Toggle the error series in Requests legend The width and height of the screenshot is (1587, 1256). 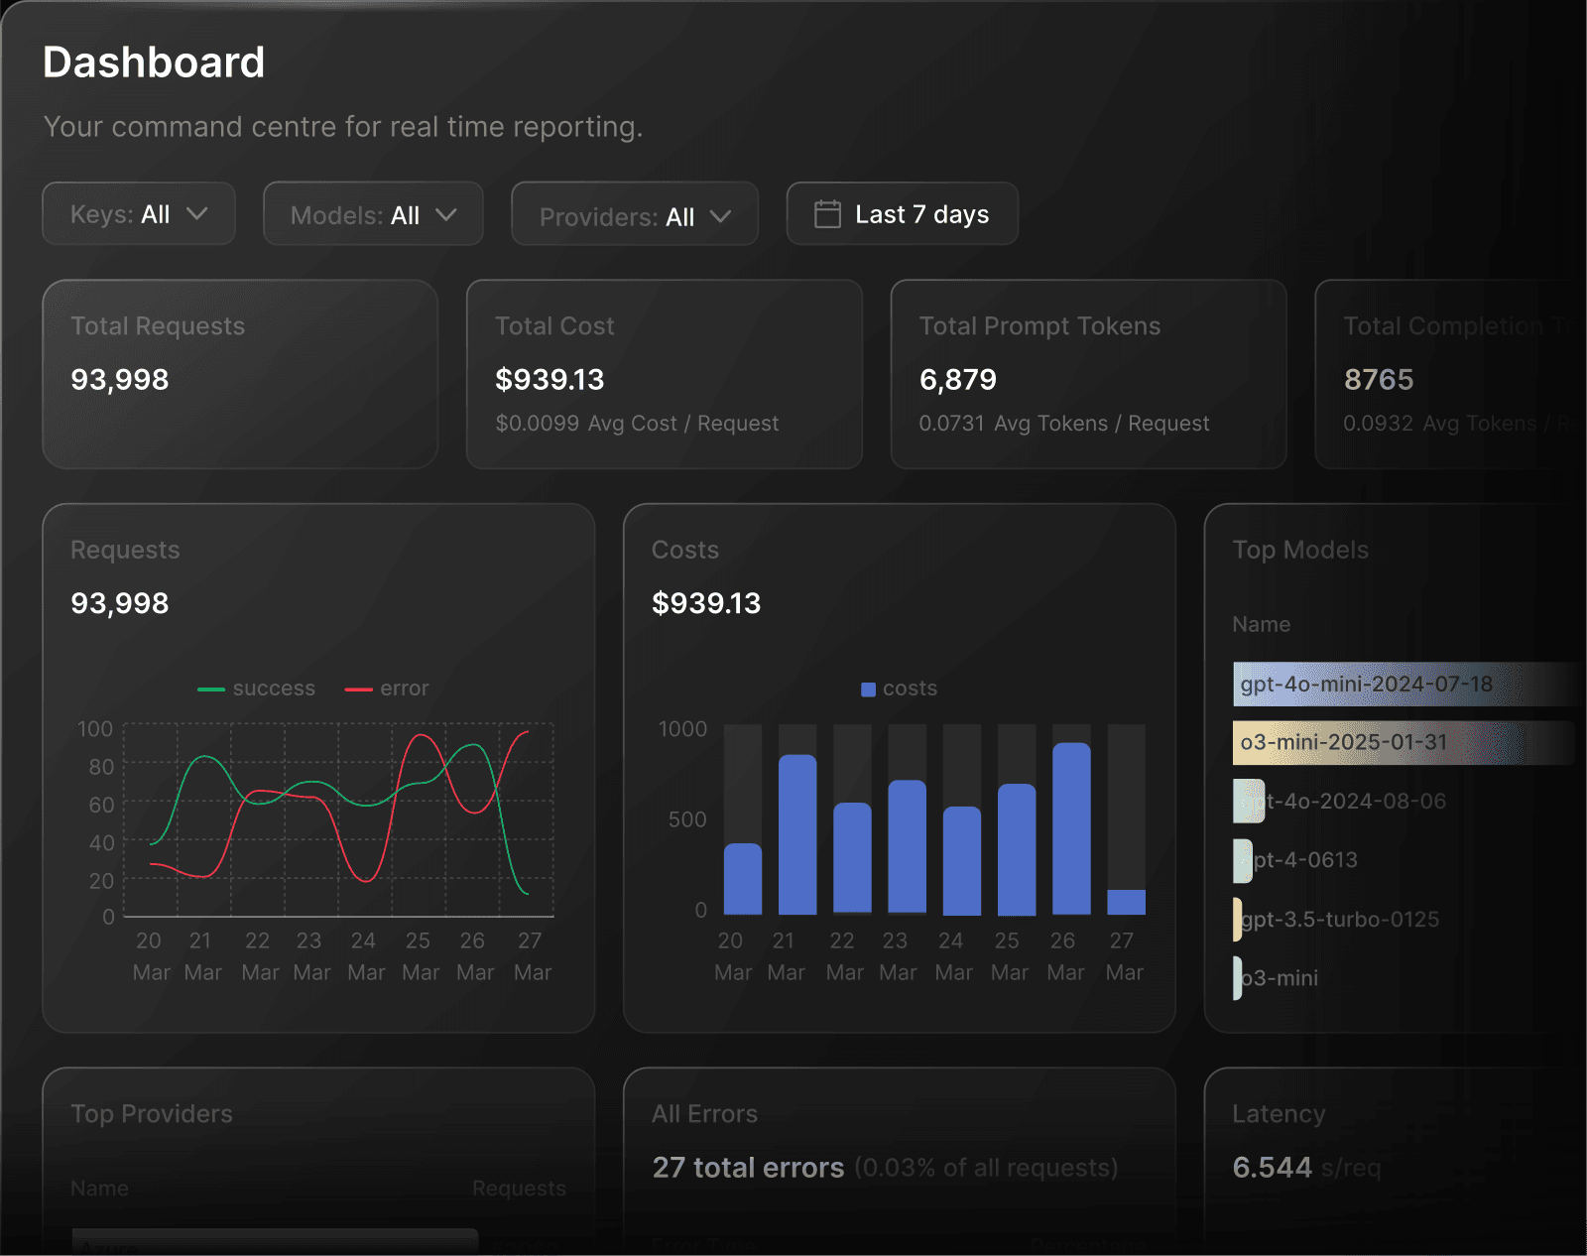387,689
